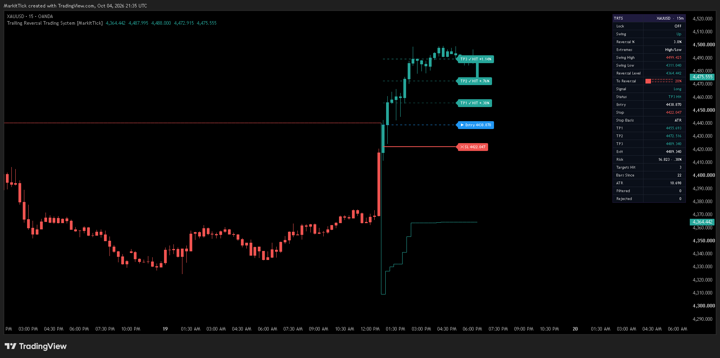
Task: Click the 12:00 PM time axis label
Action: 370,329
